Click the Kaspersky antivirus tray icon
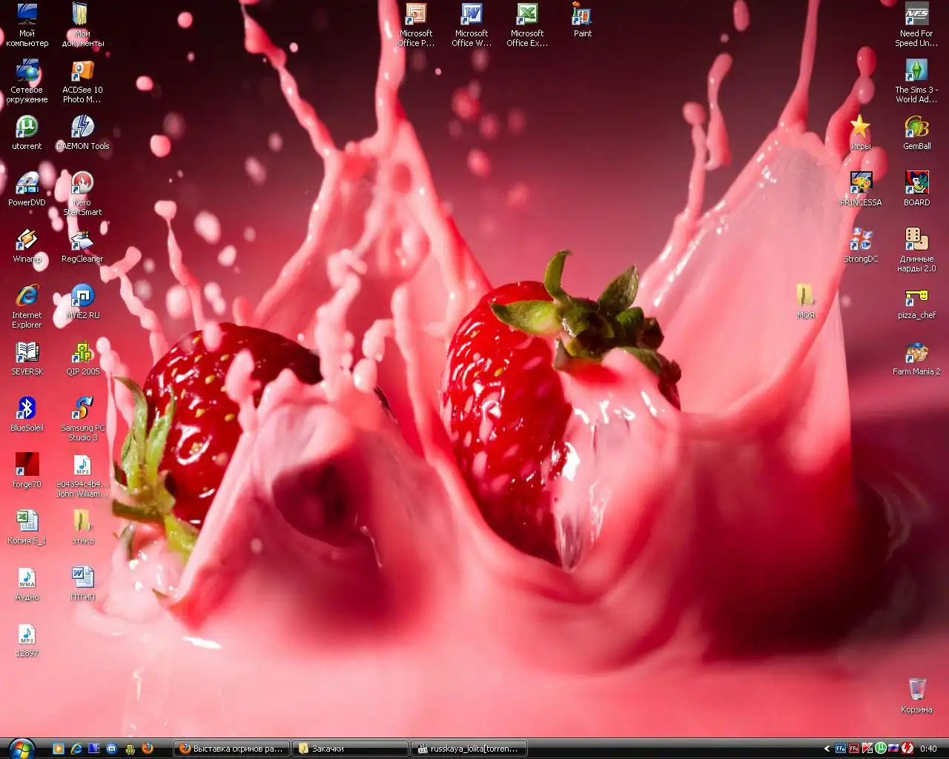This screenshot has width=949, height=759. [x=867, y=749]
